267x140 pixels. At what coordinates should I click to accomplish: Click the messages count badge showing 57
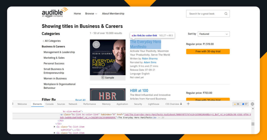(x=245, y=104)
